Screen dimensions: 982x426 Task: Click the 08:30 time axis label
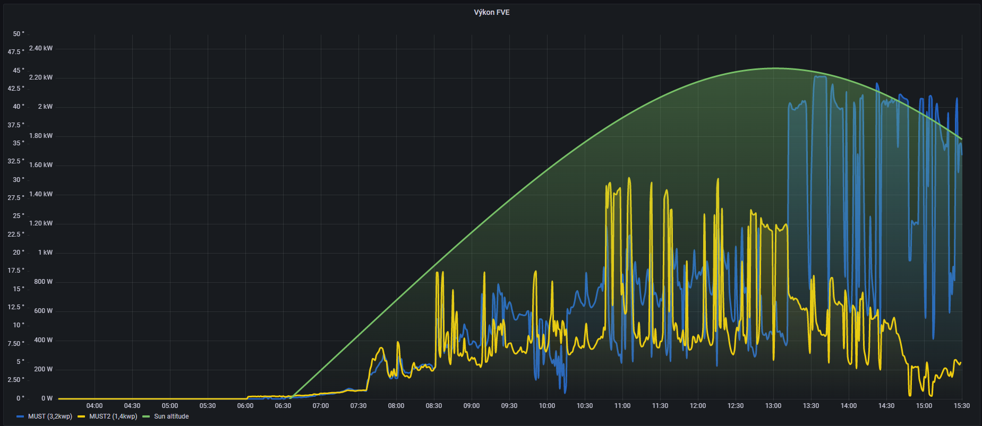[433, 406]
